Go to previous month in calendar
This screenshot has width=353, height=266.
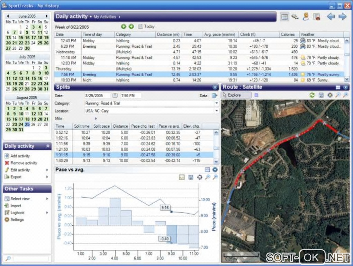coord(8,16)
